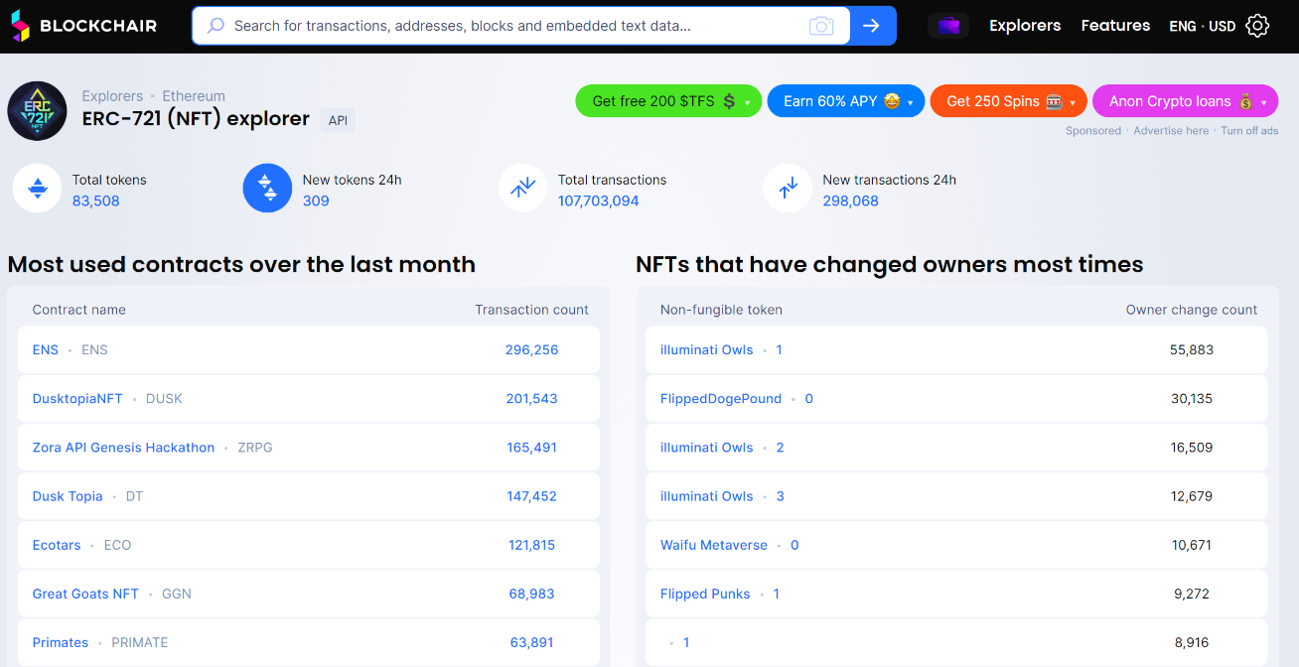Open the Explorers menu
The width and height of the screenshot is (1299, 667).
[x=1025, y=26]
